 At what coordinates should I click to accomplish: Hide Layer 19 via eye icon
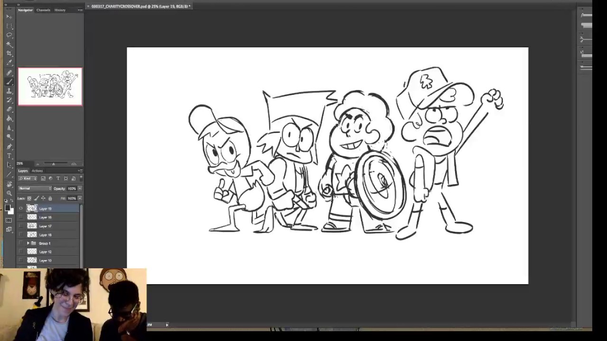(21, 208)
